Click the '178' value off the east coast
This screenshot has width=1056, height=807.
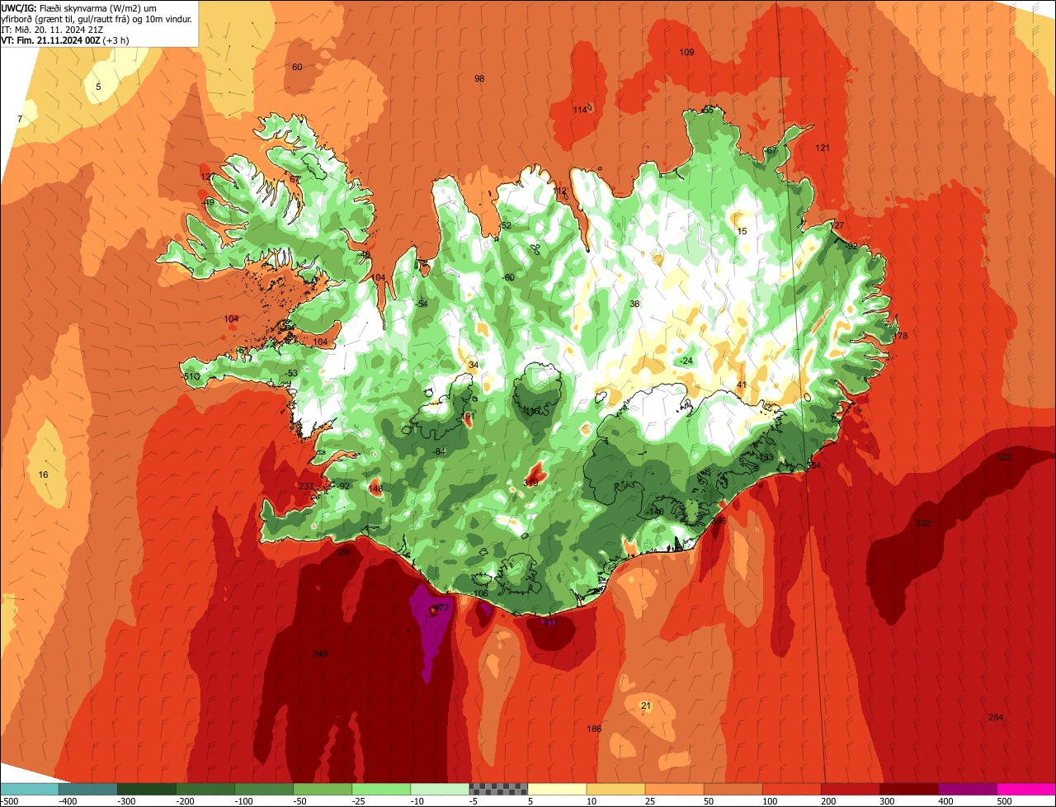coord(900,336)
